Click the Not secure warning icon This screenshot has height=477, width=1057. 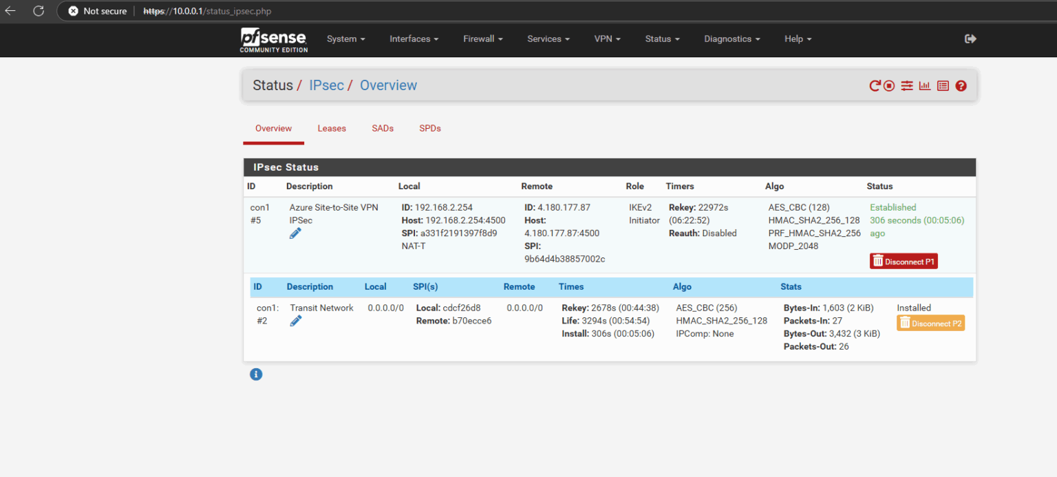pyautogui.click(x=74, y=10)
